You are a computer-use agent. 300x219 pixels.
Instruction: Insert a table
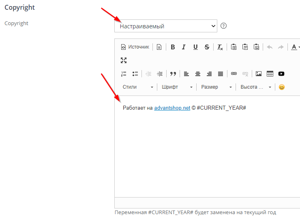coord(270,74)
